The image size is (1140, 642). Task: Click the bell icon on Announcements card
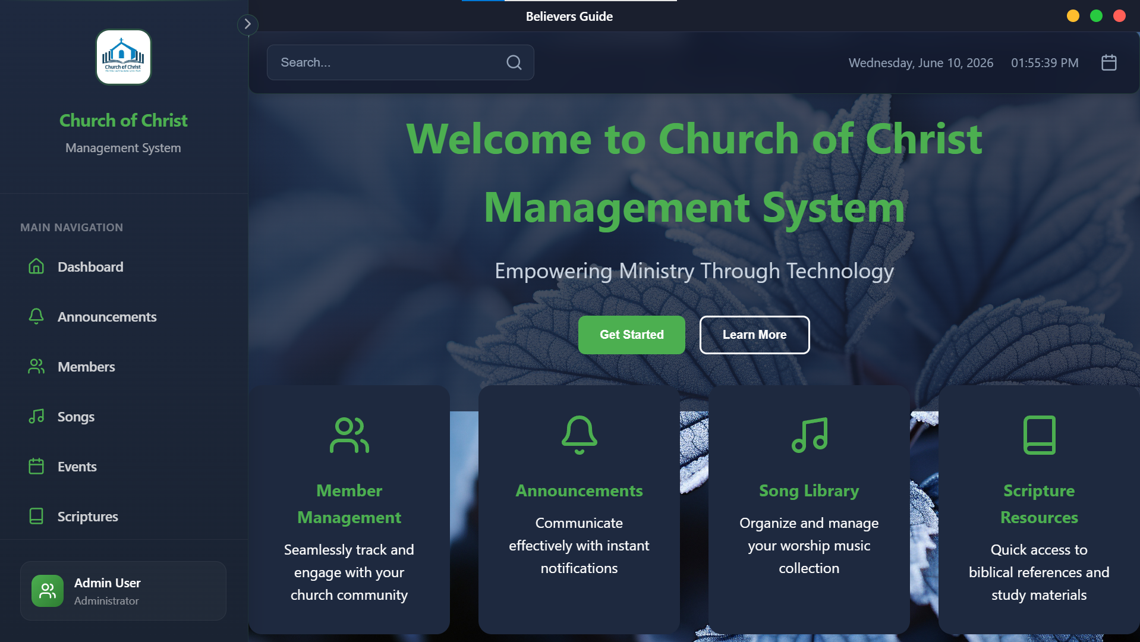580,435
